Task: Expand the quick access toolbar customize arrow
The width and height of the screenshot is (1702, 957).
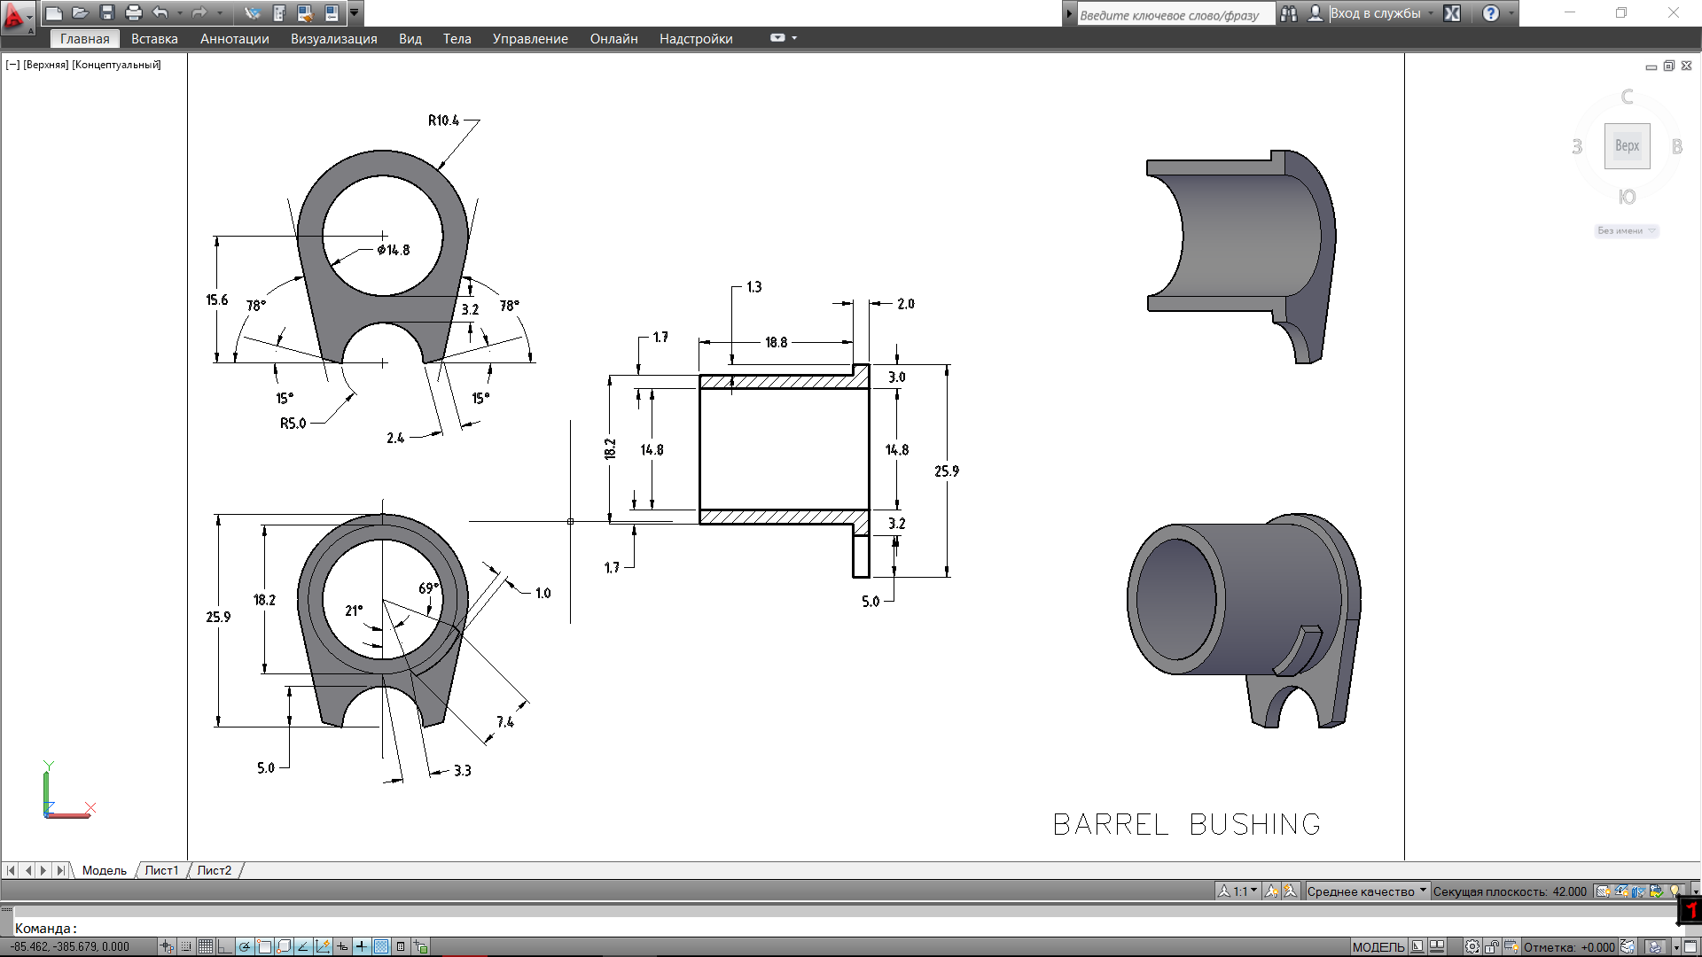Action: click(x=355, y=12)
